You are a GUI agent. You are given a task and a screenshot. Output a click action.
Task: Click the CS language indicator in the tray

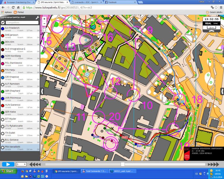tap(196, 174)
